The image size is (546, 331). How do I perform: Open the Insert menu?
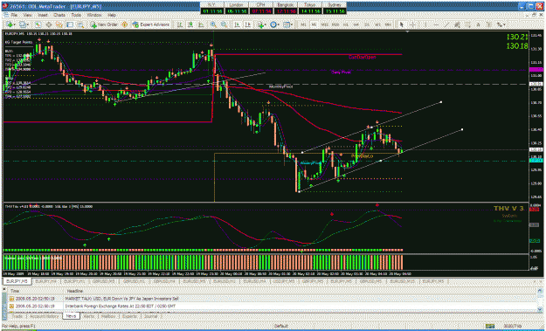pos(43,16)
